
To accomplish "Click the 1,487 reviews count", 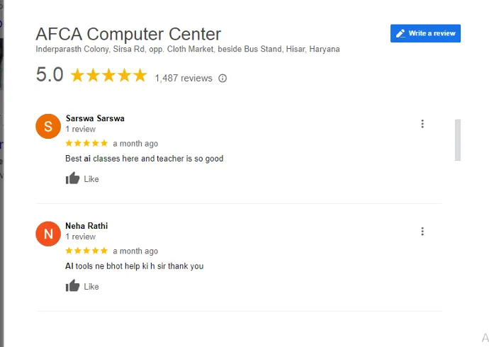I will [x=184, y=78].
